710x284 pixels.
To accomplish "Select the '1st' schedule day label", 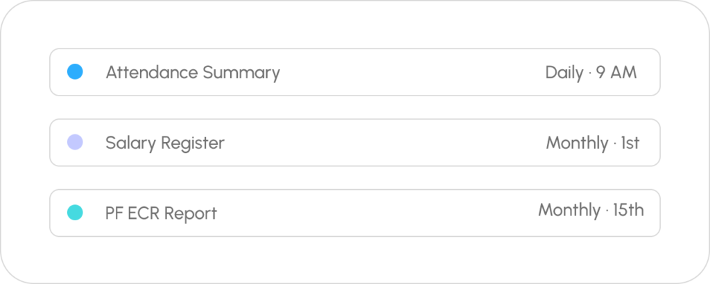I will click(630, 143).
